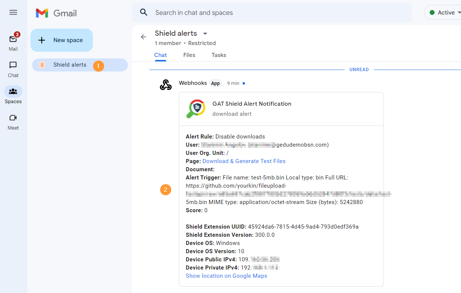
Task: Open the Meet video icon
Action: pos(13,118)
